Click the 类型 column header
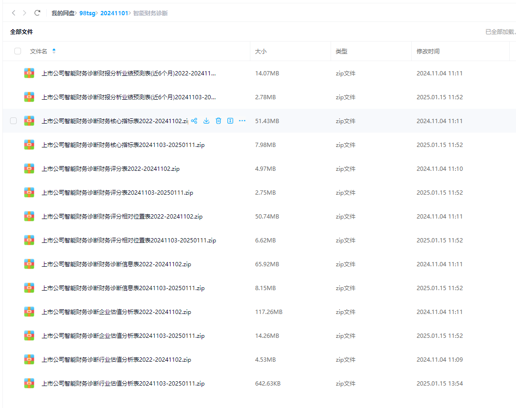 click(342, 51)
